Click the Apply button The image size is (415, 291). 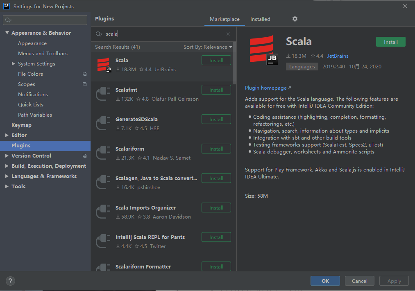coord(394,281)
